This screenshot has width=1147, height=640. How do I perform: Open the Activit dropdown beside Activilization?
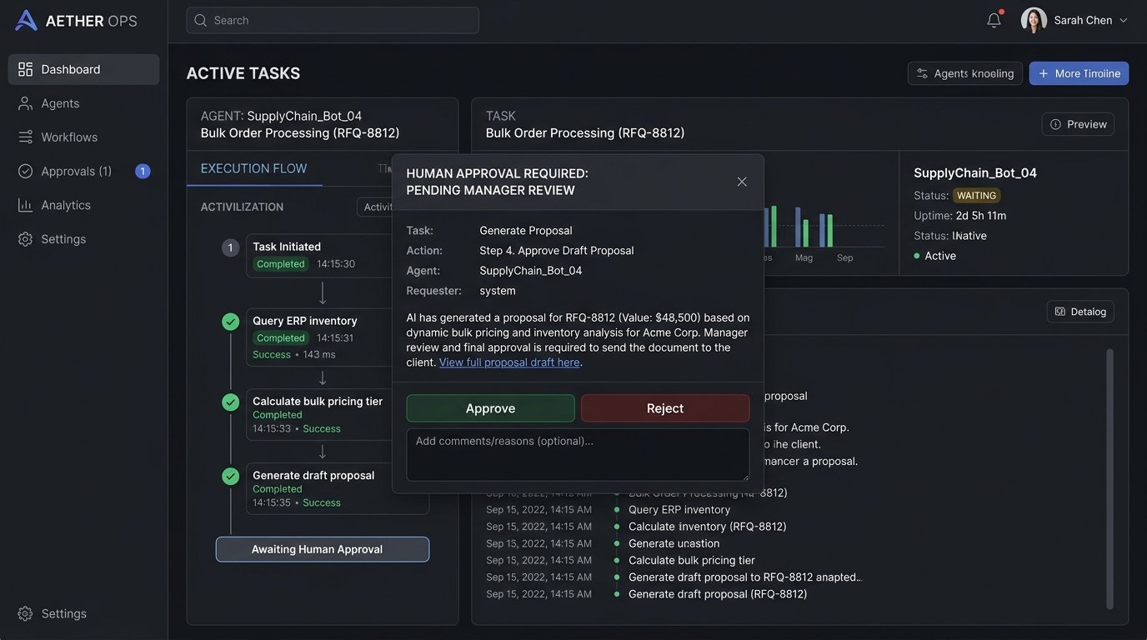tap(376, 207)
